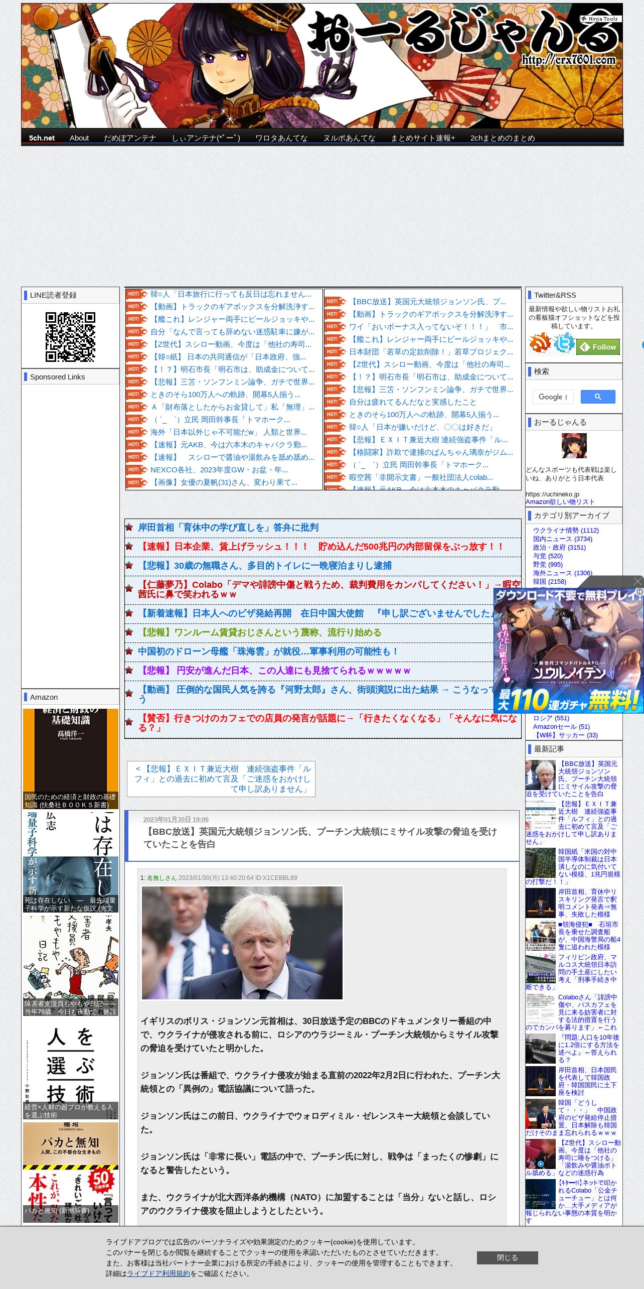
Task: Click the blog owner avatar image
Action: point(574,446)
